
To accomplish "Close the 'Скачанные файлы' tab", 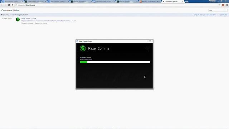I will (x=183, y=1).
